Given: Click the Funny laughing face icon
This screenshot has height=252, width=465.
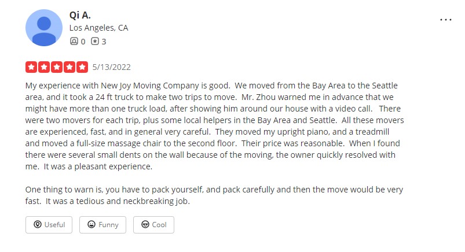Looking at the screenshot, I should point(91,224).
